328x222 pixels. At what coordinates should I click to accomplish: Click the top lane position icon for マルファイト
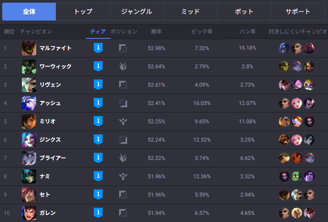[x=123, y=48]
